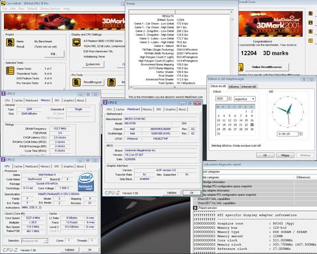The image size is (317, 254).
Task: Switch to About tab in CPU-Z Mainboard window
Action: coord(182,109)
